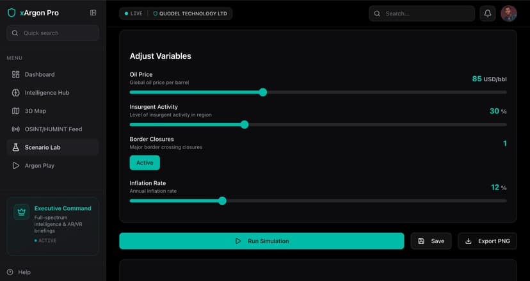Open Argon Play from the sidebar
This screenshot has width=530, height=281.
[x=40, y=166]
